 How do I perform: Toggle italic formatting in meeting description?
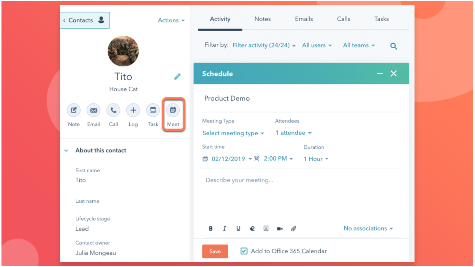click(x=224, y=228)
